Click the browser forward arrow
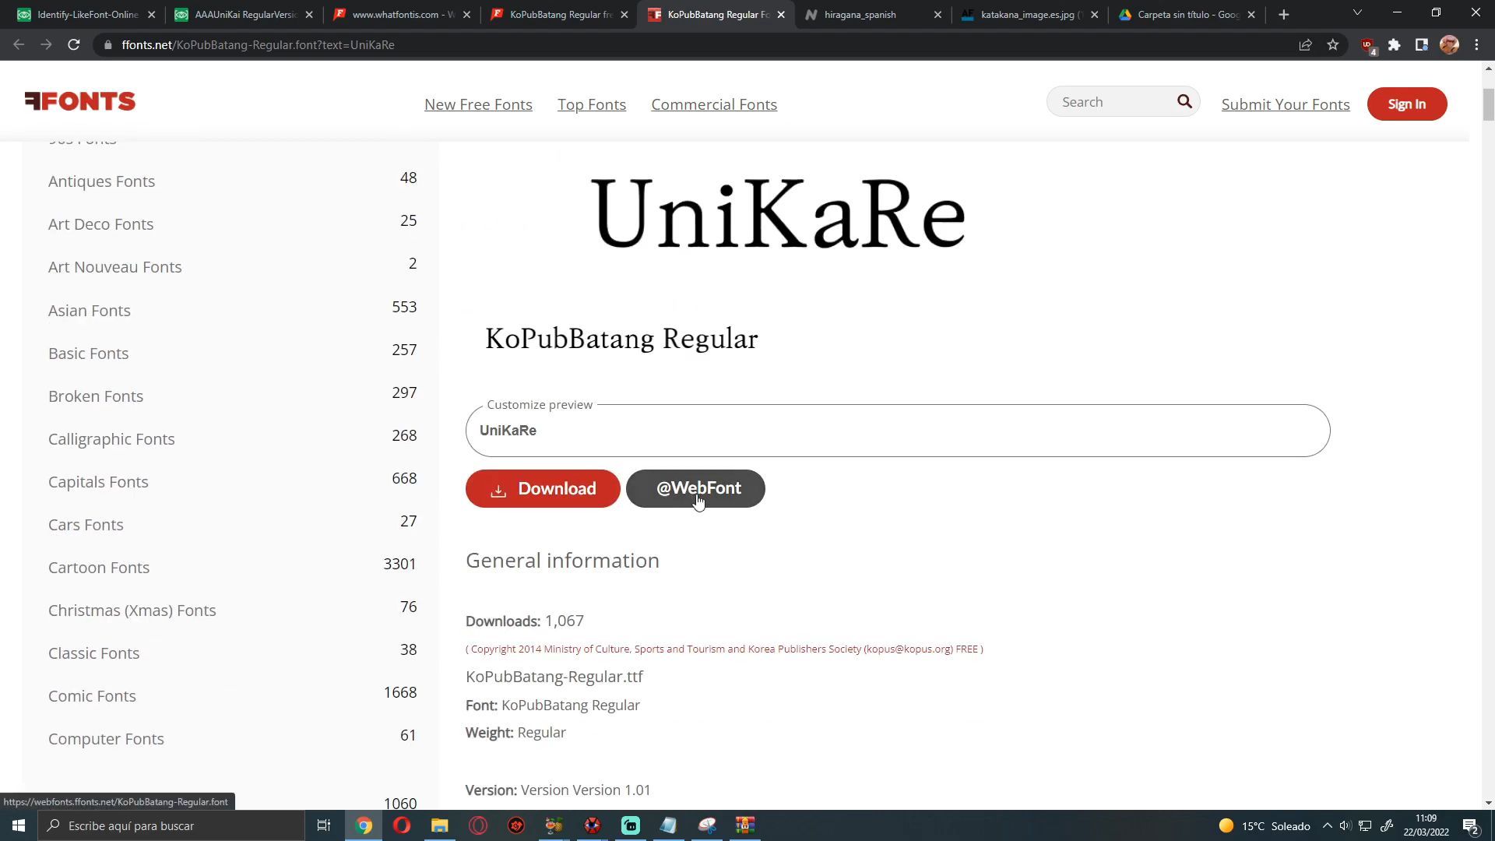The width and height of the screenshot is (1495, 841). coord(46,45)
